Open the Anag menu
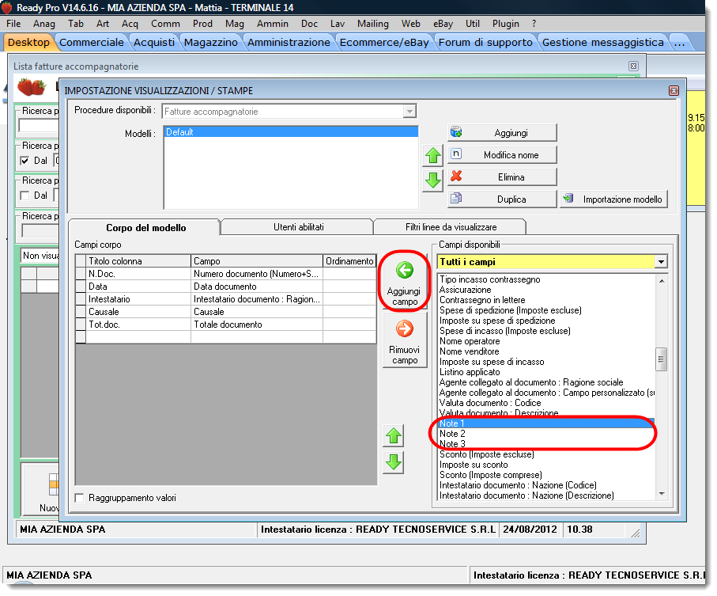Screen dimensions: 717x596 click(x=44, y=24)
